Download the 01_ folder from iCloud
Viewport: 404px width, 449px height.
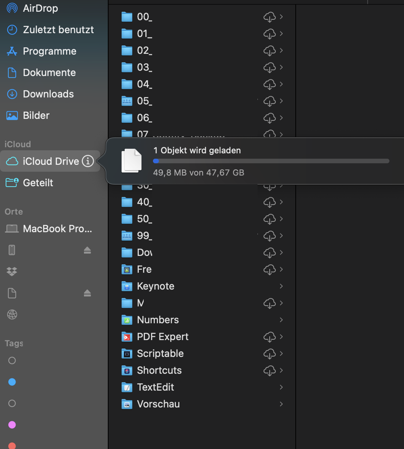(269, 34)
